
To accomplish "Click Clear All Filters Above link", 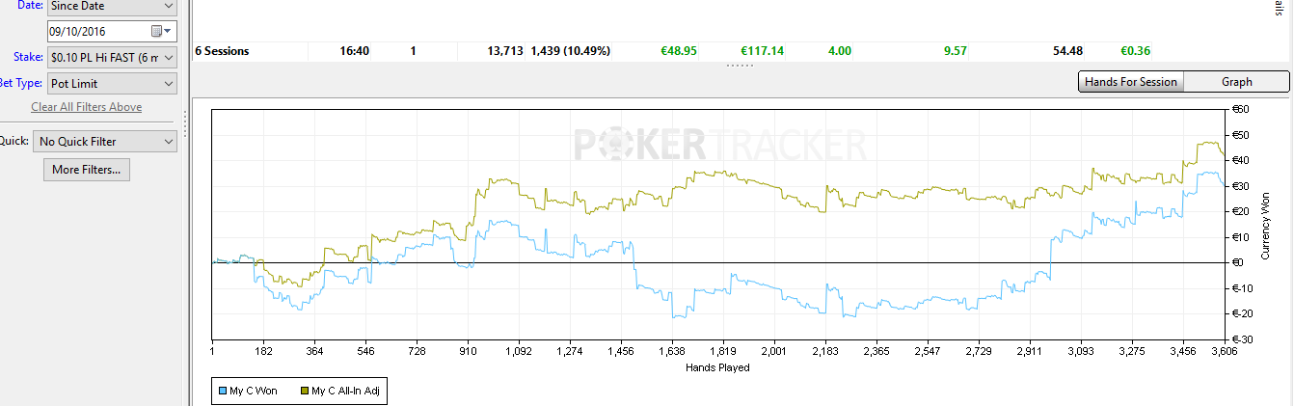I will [87, 107].
